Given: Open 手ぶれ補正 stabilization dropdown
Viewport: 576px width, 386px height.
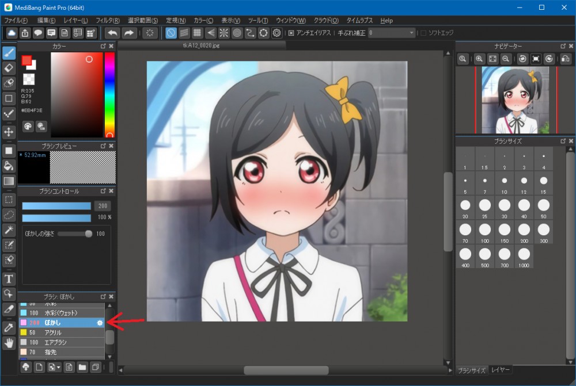Looking at the screenshot, I should pyautogui.click(x=392, y=33).
